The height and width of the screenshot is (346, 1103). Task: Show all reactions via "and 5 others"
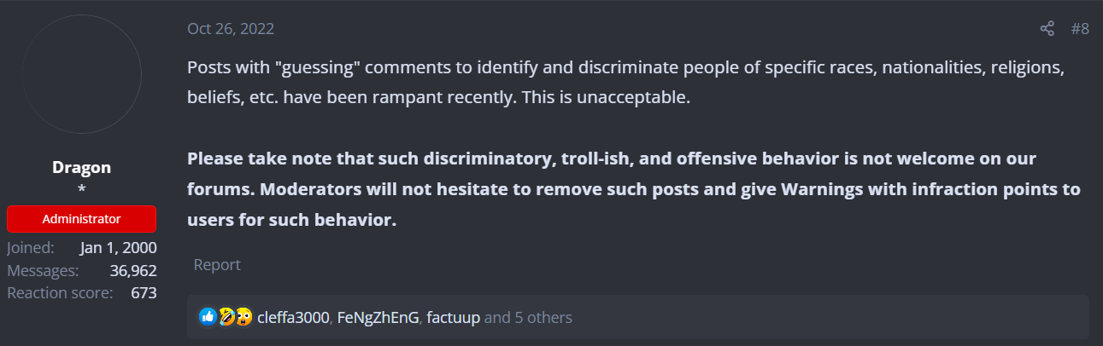pos(528,317)
